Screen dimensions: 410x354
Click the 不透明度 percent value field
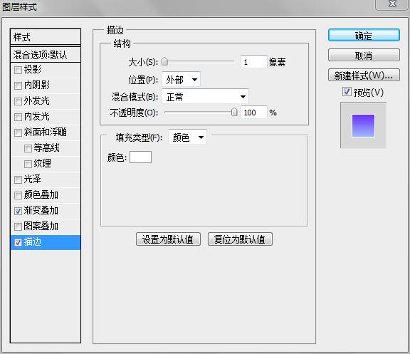(x=254, y=113)
